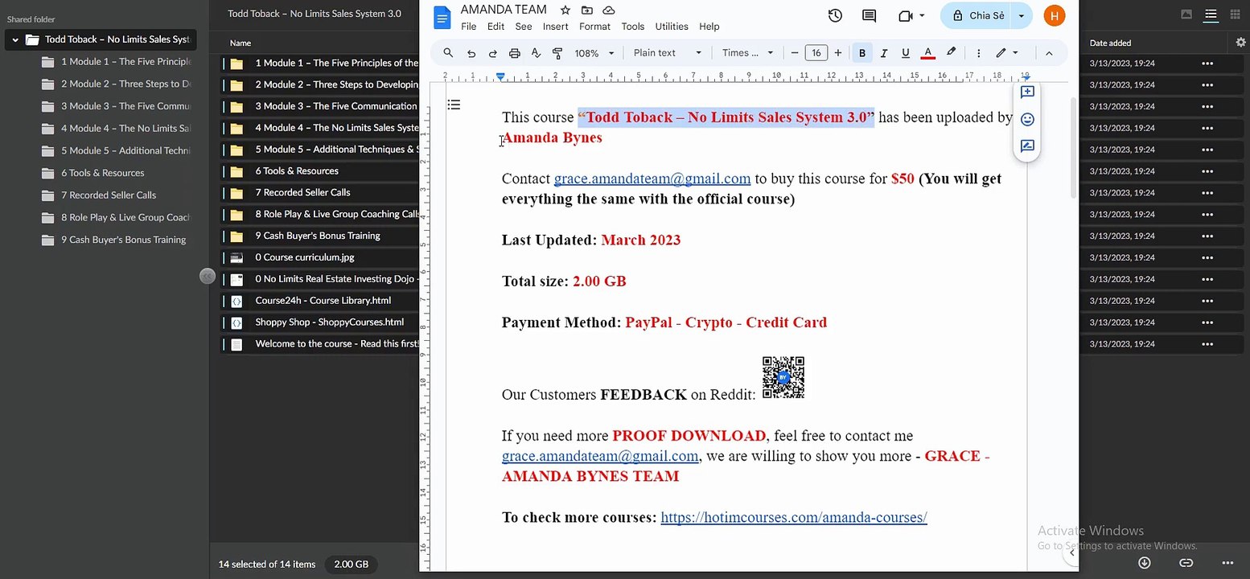Open the Insert menu
This screenshot has width=1250, height=579.
[x=556, y=27]
